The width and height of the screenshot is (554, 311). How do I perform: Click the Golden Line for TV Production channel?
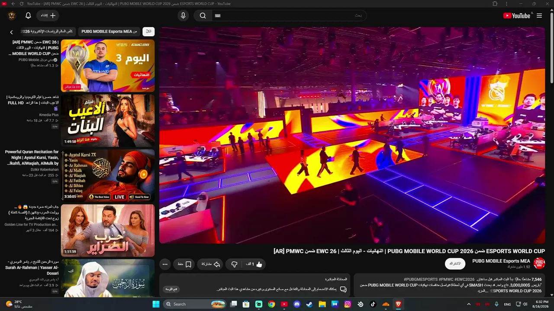click(31, 225)
